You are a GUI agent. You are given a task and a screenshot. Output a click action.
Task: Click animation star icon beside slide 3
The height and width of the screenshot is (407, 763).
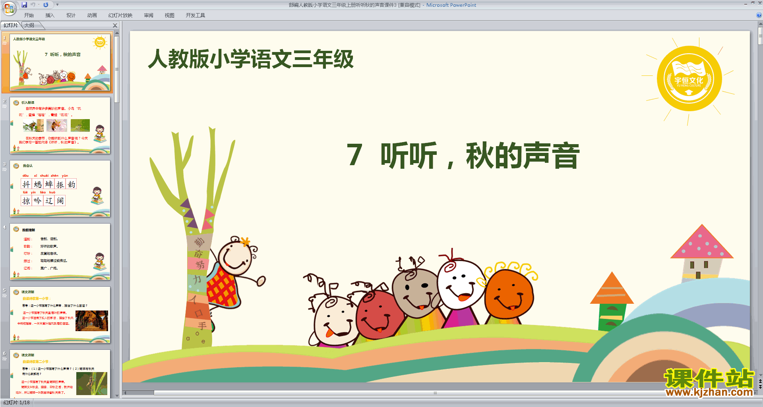click(4, 169)
